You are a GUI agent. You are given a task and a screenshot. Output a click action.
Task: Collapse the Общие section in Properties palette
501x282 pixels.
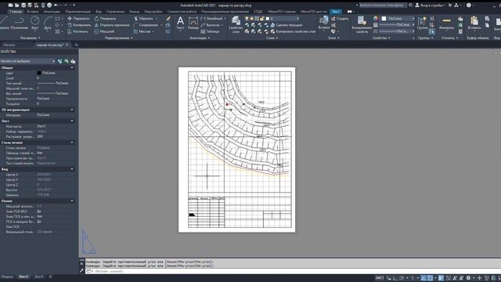pos(72,68)
